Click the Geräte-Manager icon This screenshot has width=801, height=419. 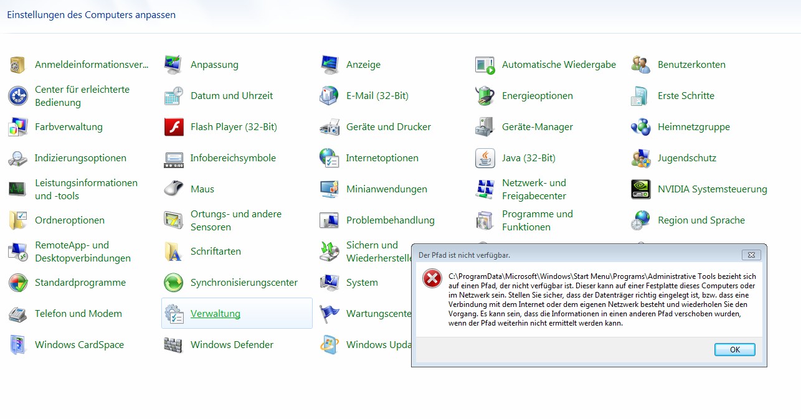coord(485,126)
